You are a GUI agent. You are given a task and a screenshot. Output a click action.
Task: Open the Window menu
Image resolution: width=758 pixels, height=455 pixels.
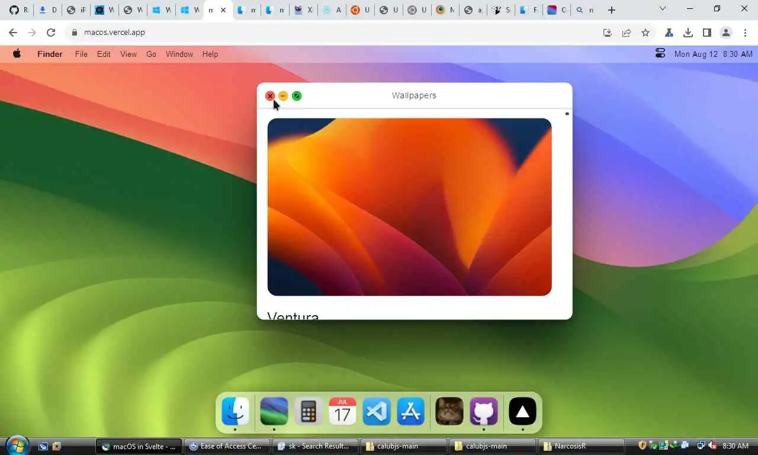click(179, 54)
